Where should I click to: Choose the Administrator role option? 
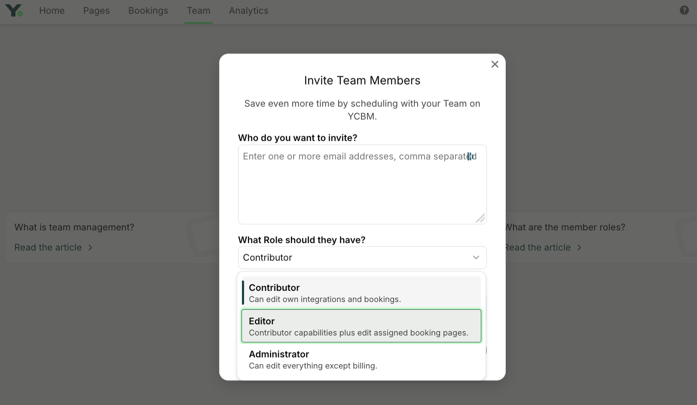click(x=361, y=360)
